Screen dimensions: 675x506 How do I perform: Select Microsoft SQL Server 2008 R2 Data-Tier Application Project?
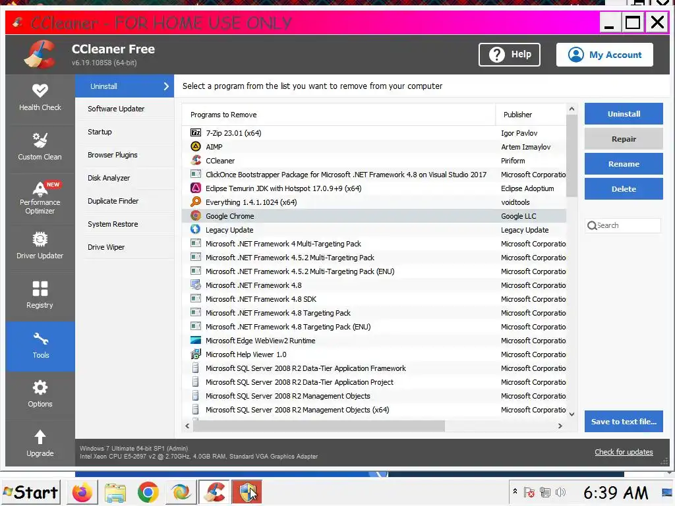point(374,382)
